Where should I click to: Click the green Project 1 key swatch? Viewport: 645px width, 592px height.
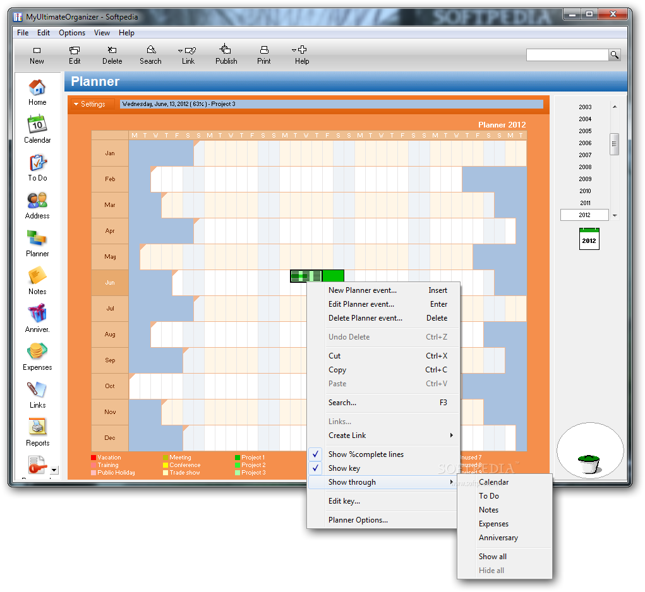(238, 458)
